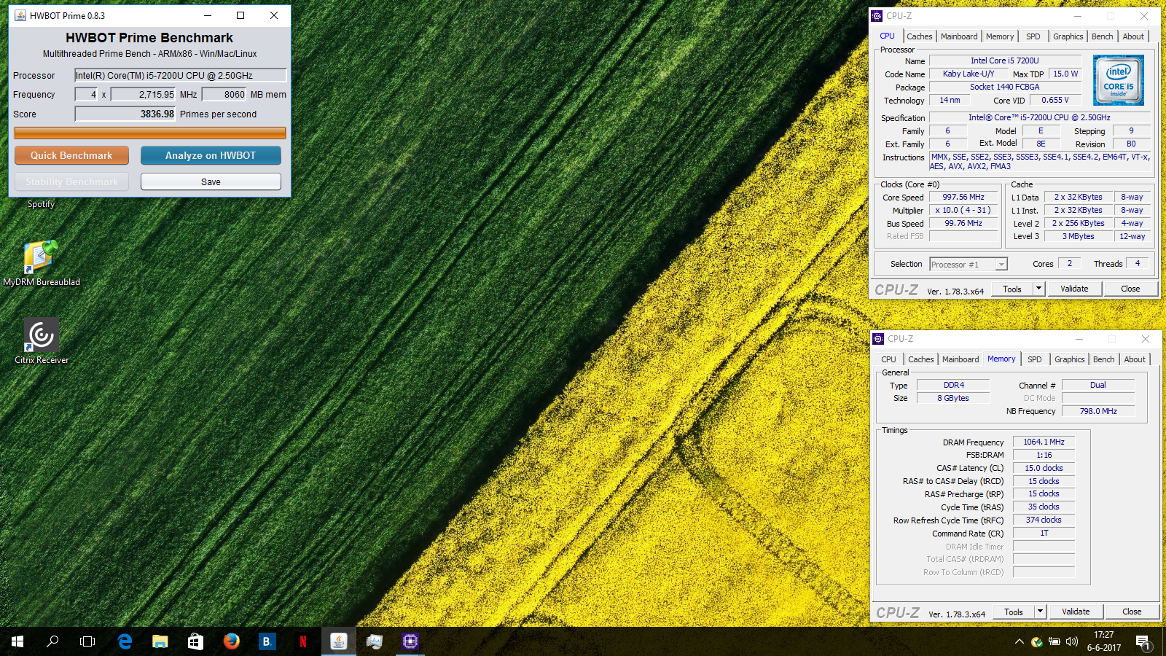Open About tab in top CPU-Z

tap(1133, 36)
